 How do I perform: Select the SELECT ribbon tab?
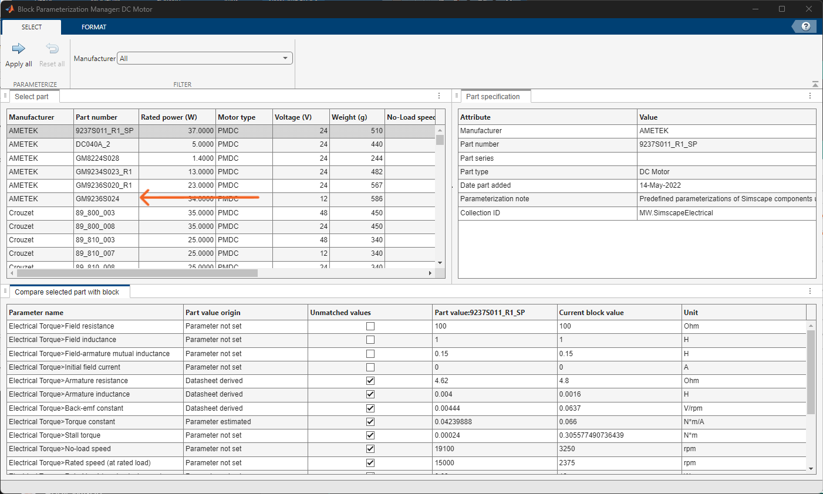point(31,26)
